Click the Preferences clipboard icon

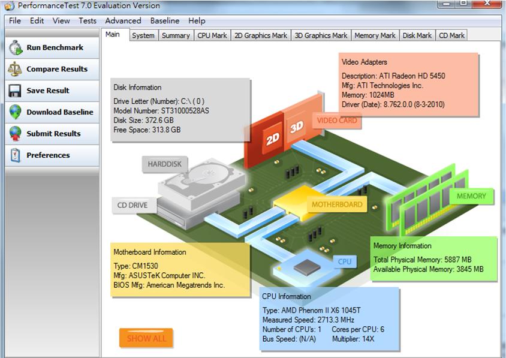(x=15, y=155)
